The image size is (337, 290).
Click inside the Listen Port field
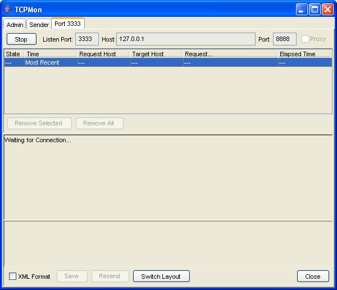(x=87, y=39)
